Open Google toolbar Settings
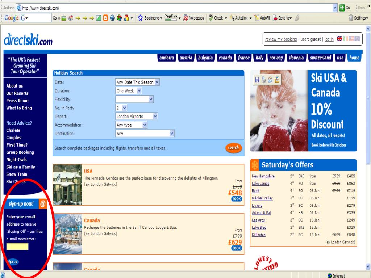 tap(358, 18)
